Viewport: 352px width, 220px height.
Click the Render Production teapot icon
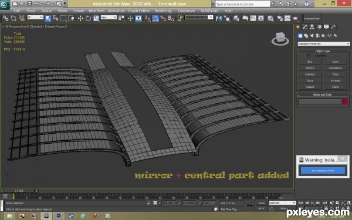[295, 18]
